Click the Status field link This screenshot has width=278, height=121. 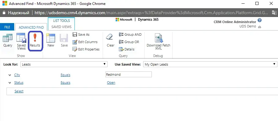pos(19,83)
